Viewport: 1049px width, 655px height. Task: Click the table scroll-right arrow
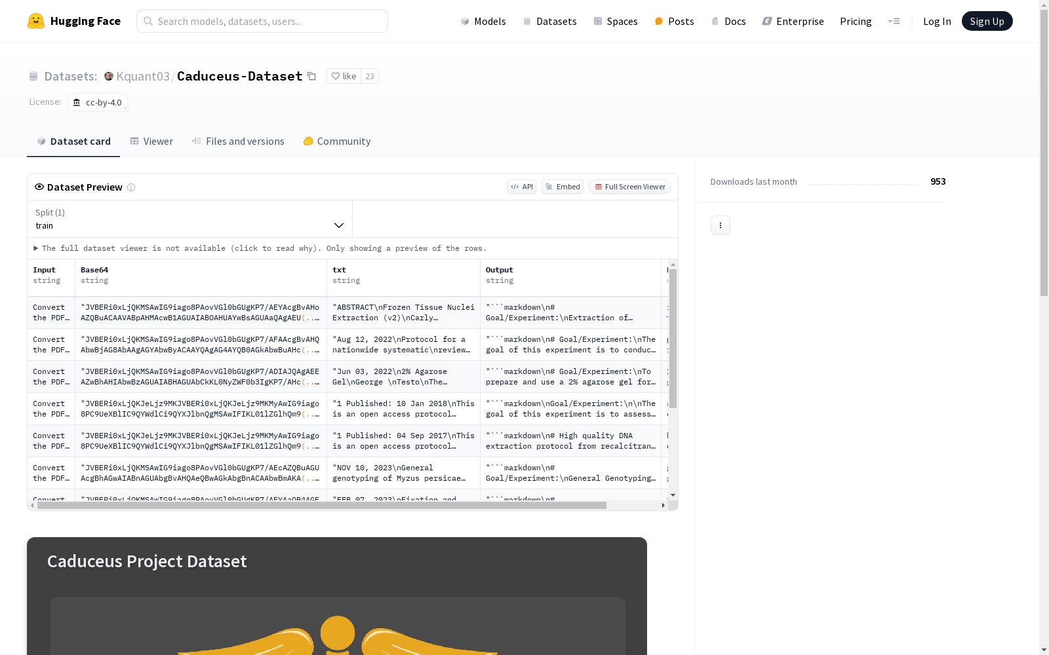(663, 506)
